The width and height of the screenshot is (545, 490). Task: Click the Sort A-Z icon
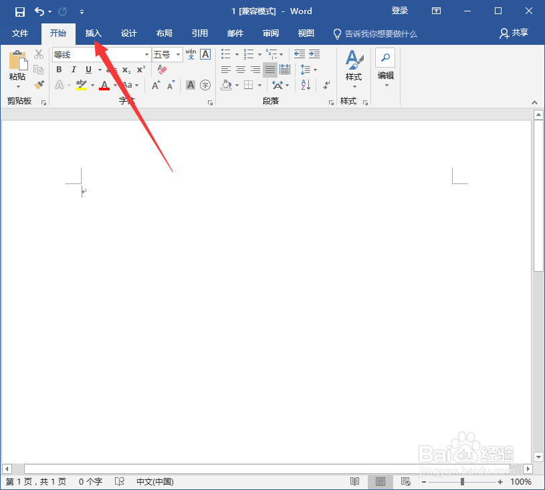tap(306, 84)
